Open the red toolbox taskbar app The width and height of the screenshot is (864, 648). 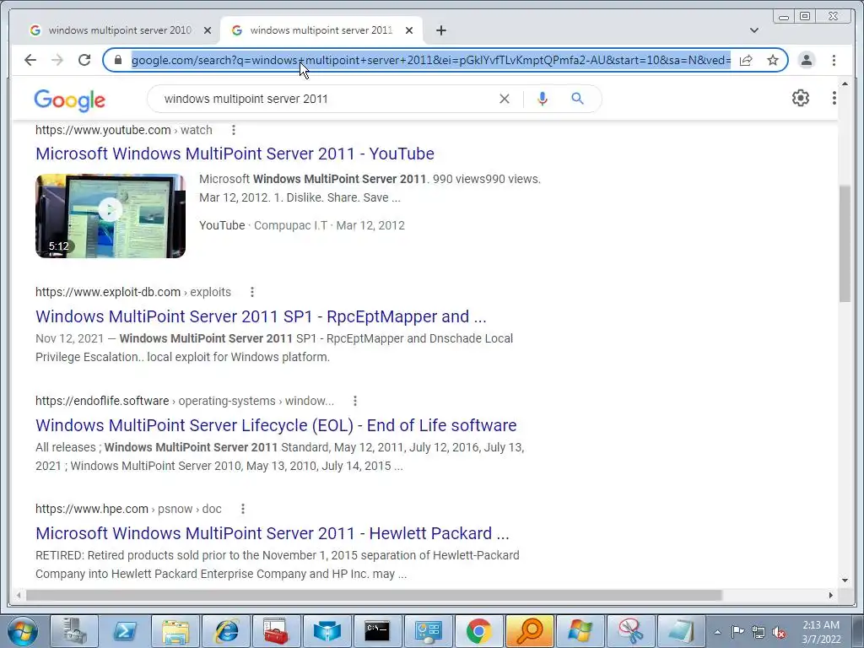tap(277, 631)
